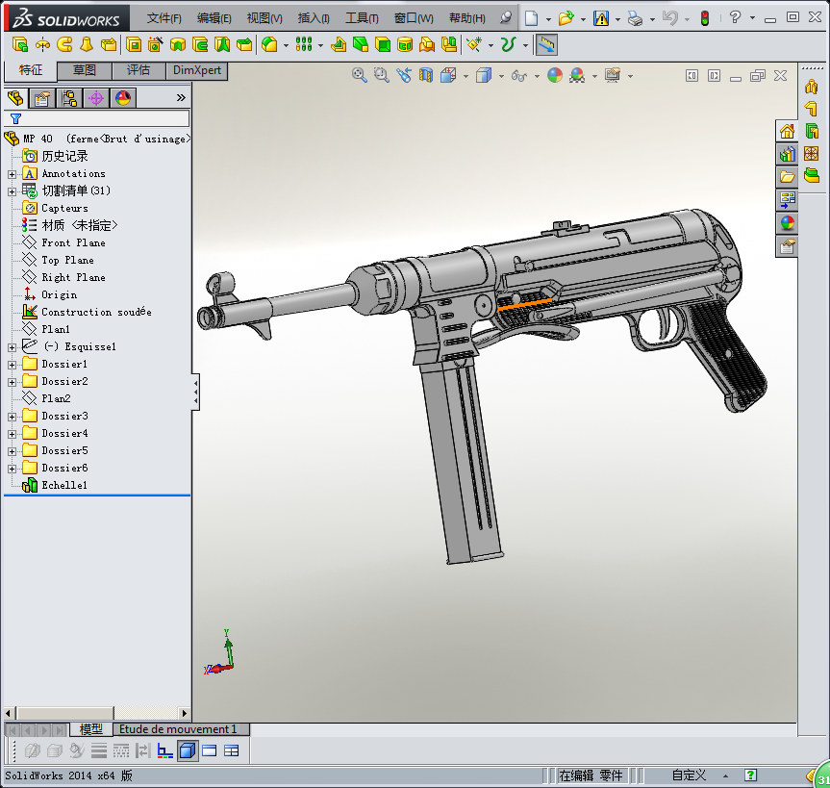Switch to the 草图 sketch tab

85,70
